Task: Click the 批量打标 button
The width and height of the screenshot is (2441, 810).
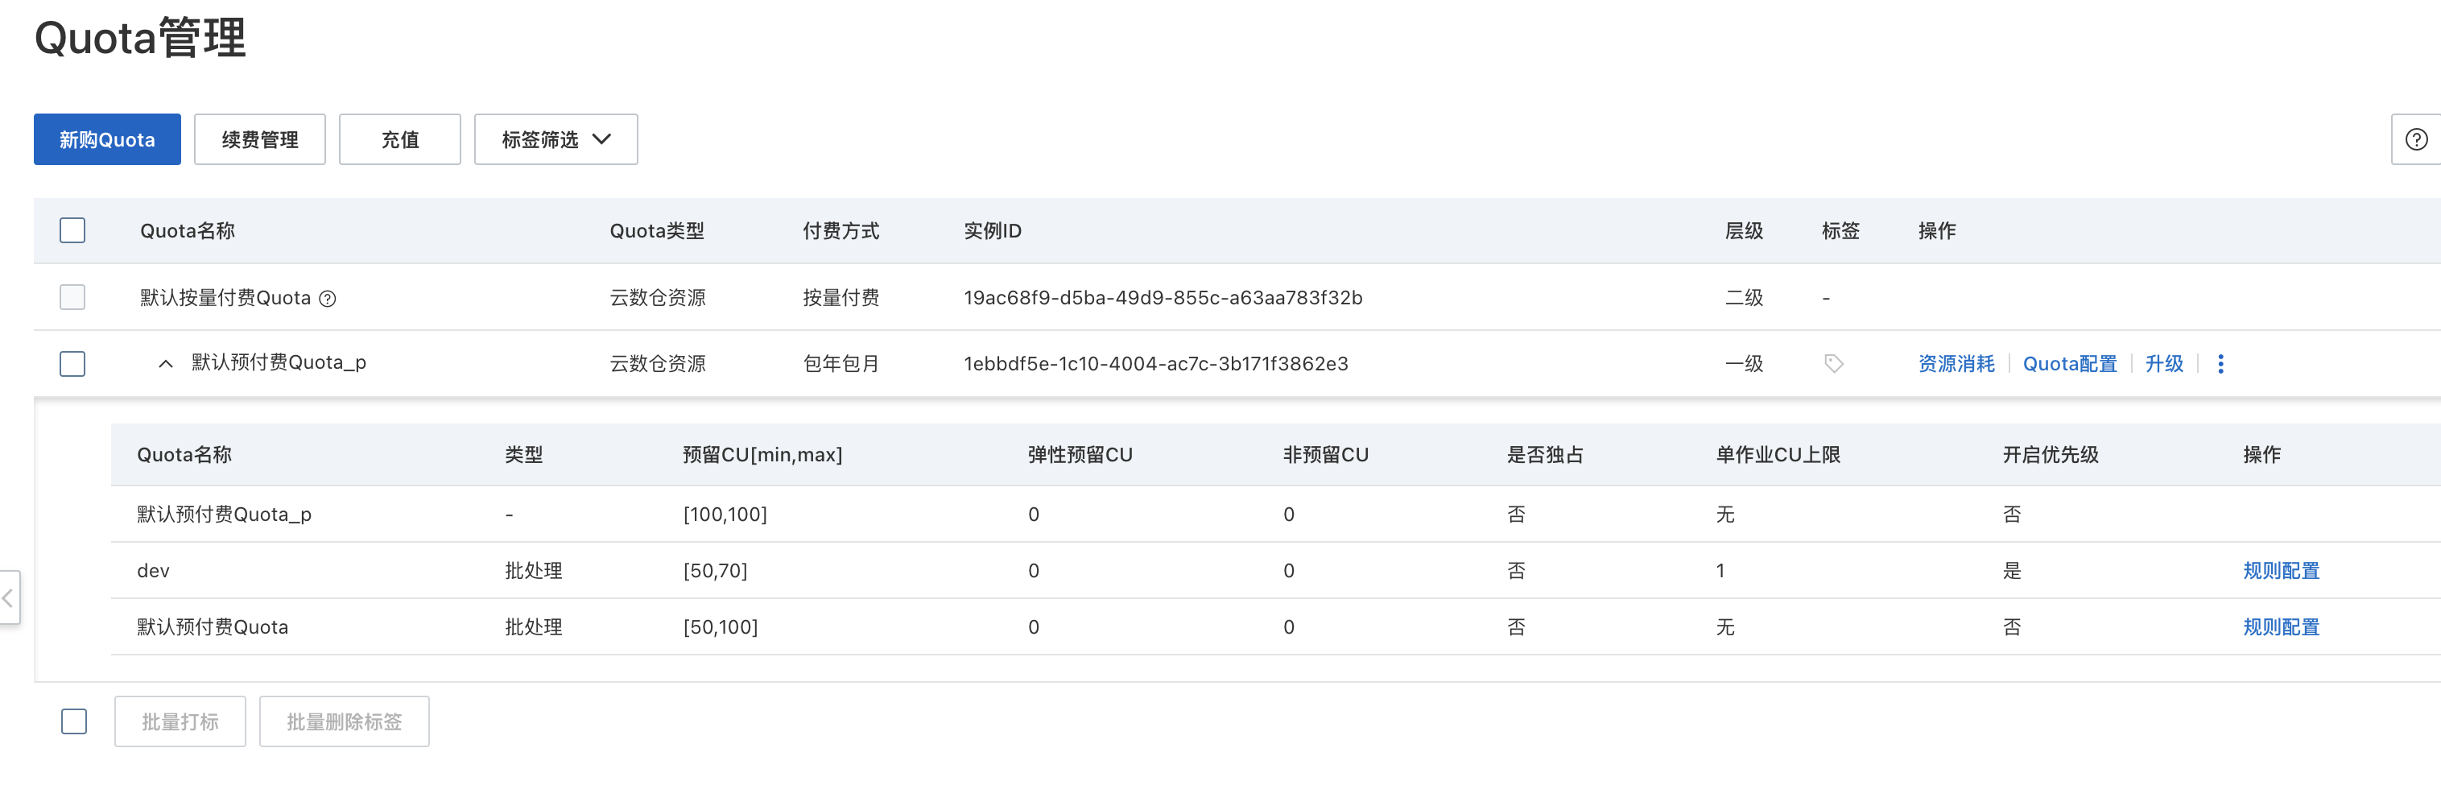Action: pos(180,721)
